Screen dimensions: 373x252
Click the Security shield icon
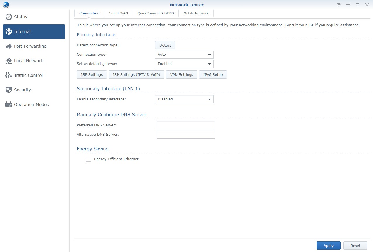pos(9,90)
